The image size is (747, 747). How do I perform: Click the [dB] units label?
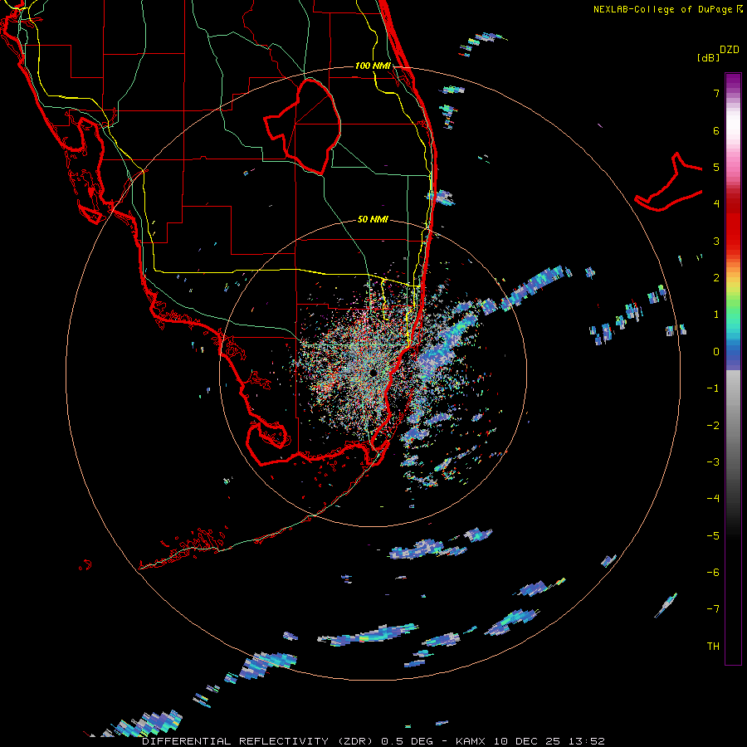[708, 57]
